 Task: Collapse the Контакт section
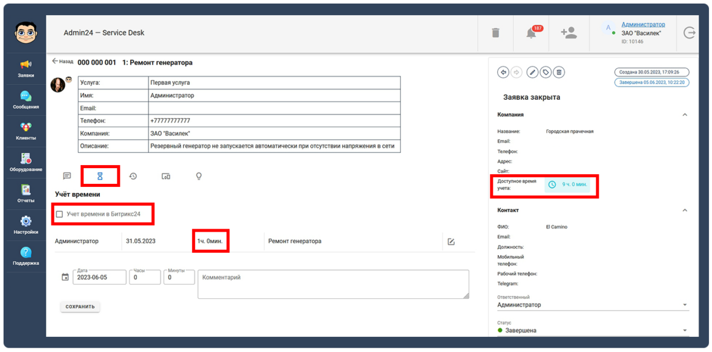point(685,210)
